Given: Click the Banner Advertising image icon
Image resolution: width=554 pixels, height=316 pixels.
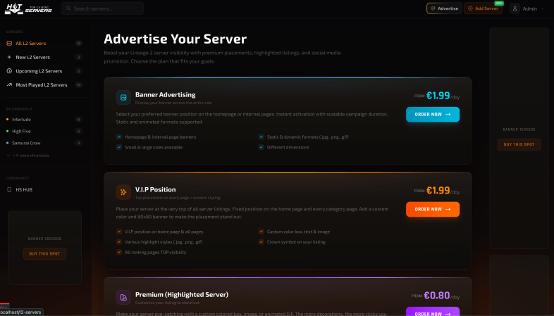Looking at the screenshot, I should [x=123, y=97].
